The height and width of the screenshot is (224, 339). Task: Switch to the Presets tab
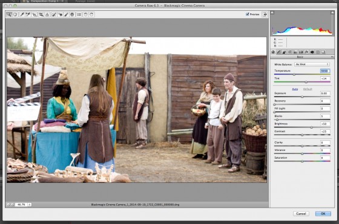tap(318, 52)
